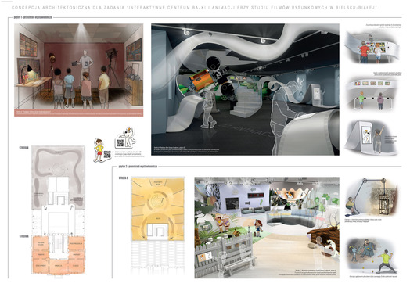The width and height of the screenshot is (410, 287).
Task: Select the boy in yellow shirt cartoon figure
Action: pyautogui.click(x=99, y=150)
